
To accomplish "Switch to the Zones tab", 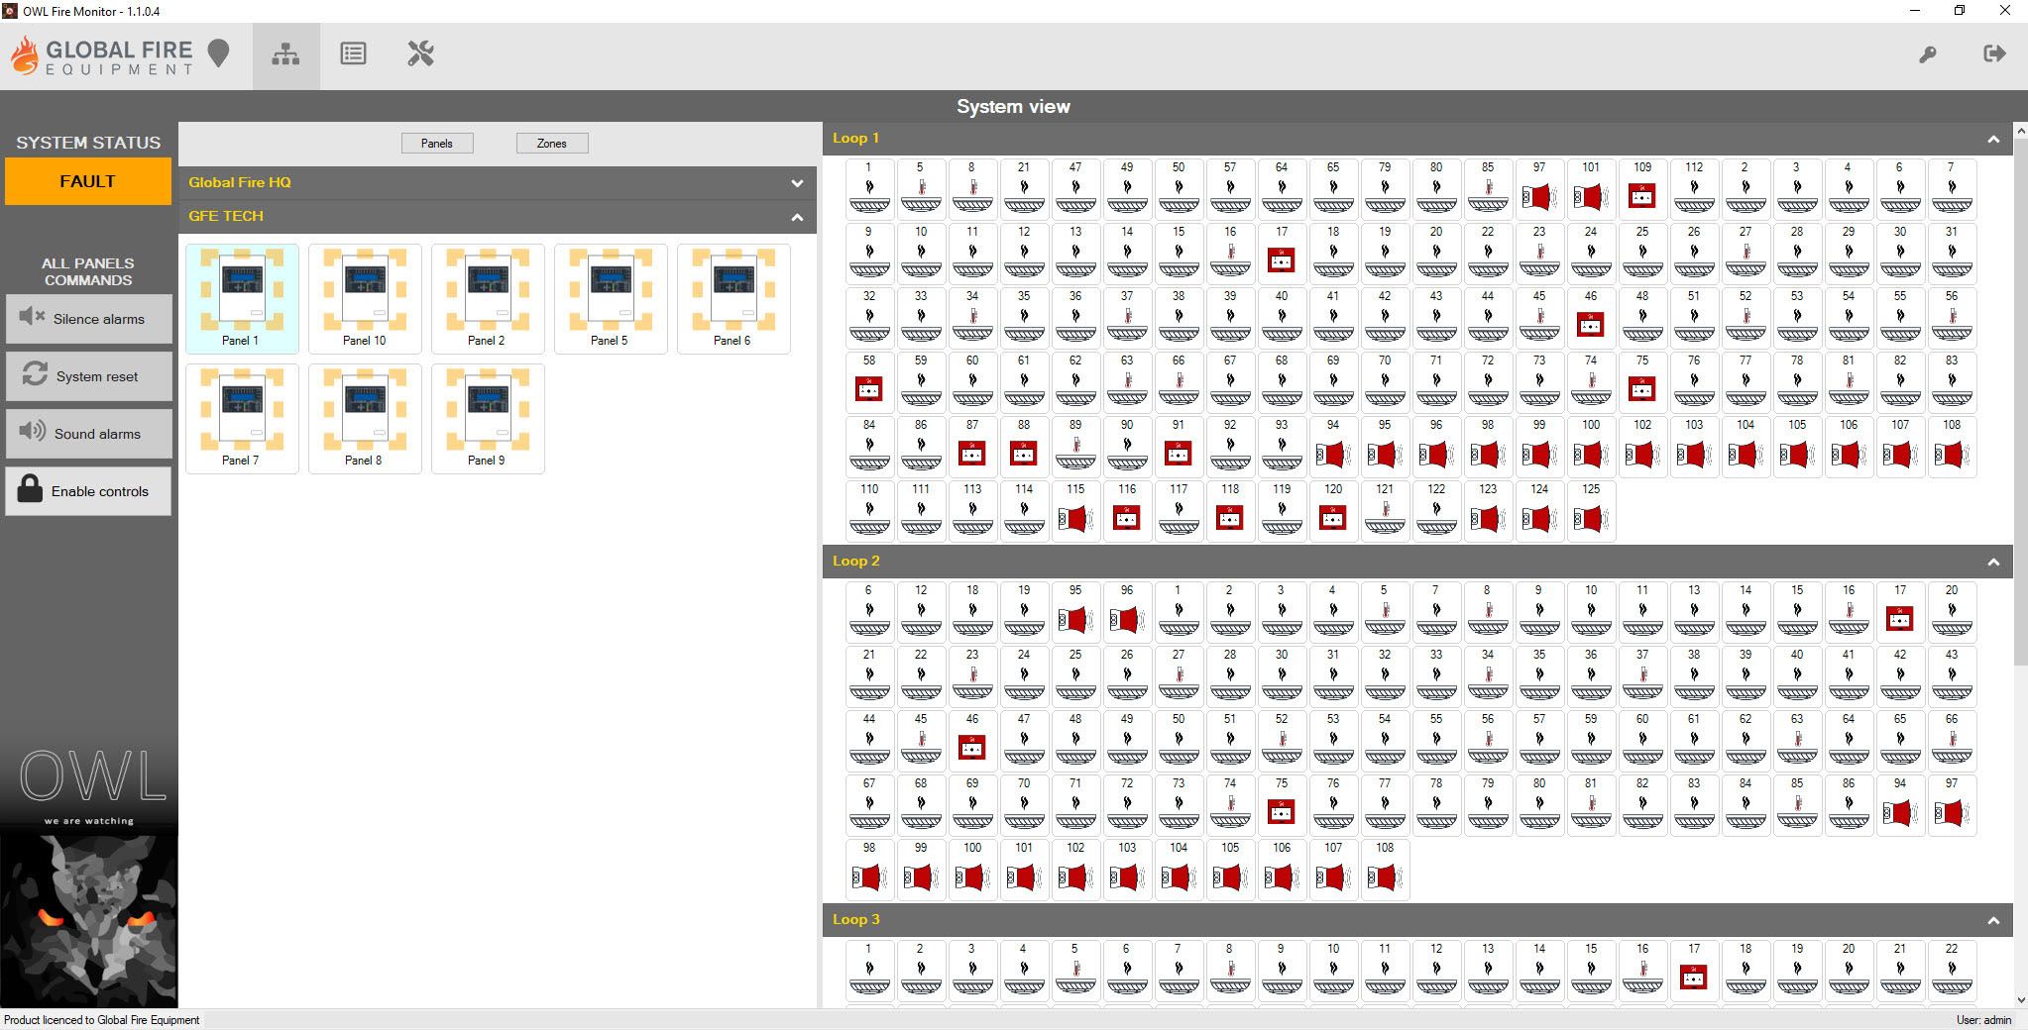I will pos(551,144).
